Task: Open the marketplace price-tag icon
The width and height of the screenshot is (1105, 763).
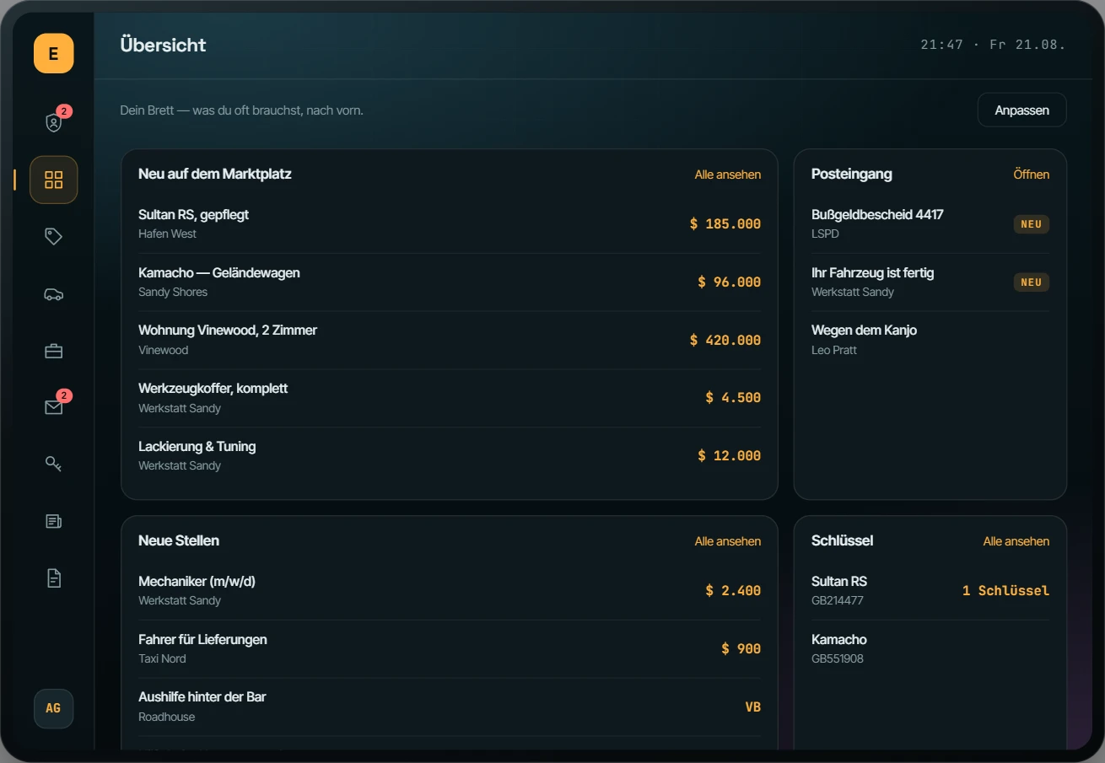Action: (54, 237)
